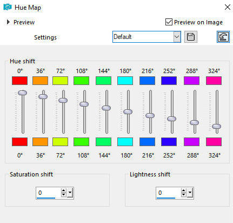The width and height of the screenshot is (233, 223).
Task: Click the top red 0° color swatch
Action: (x=20, y=81)
